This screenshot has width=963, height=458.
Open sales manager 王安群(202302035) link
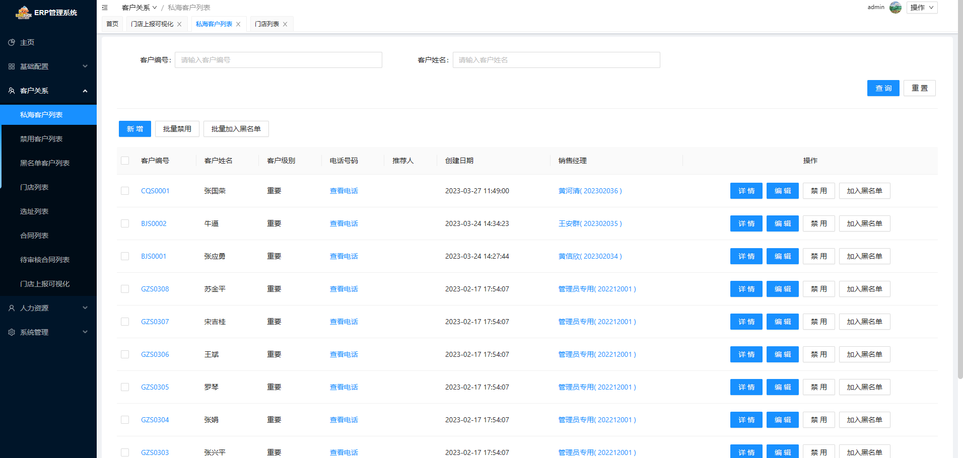coord(590,223)
